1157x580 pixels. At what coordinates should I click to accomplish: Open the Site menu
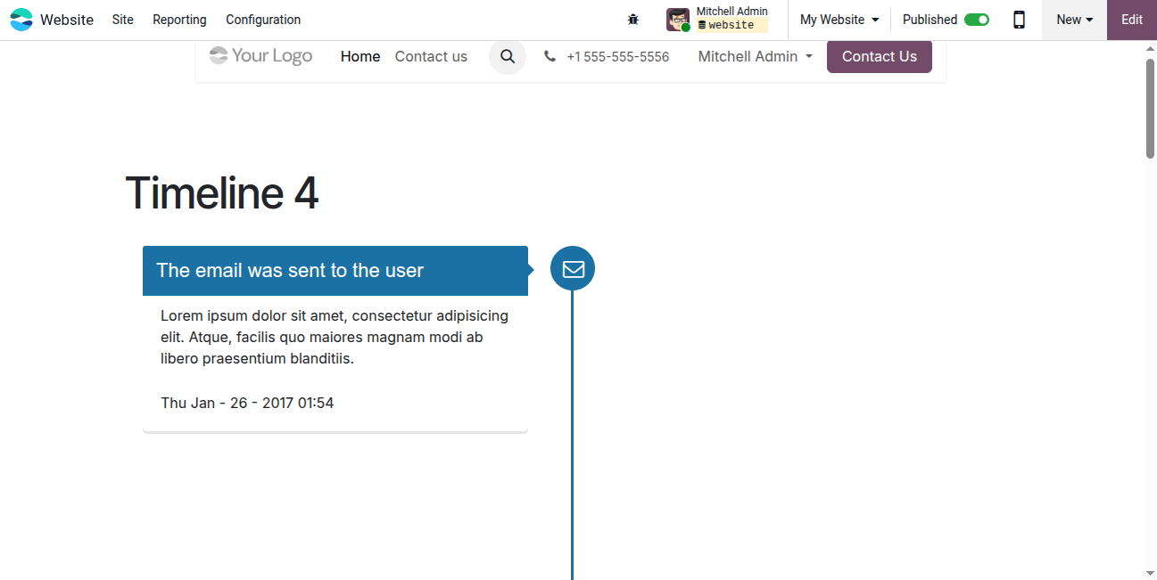point(123,20)
